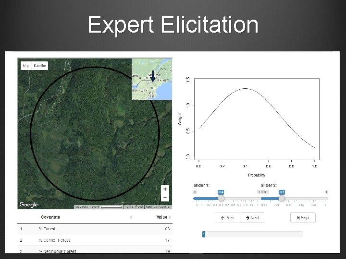Select the % Conifer Forest table row

(x=95, y=240)
